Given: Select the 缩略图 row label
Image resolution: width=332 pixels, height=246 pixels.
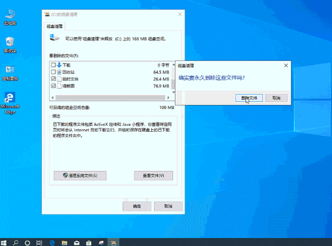Looking at the screenshot, I should point(68,86).
